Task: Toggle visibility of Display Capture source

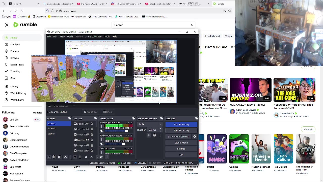Action: coord(88,124)
